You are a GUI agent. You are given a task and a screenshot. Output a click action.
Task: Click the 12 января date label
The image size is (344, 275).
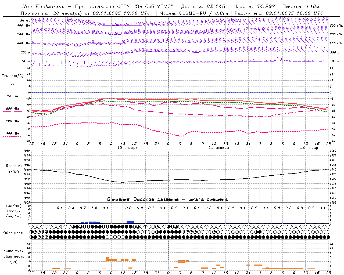pyautogui.click(x=310, y=148)
